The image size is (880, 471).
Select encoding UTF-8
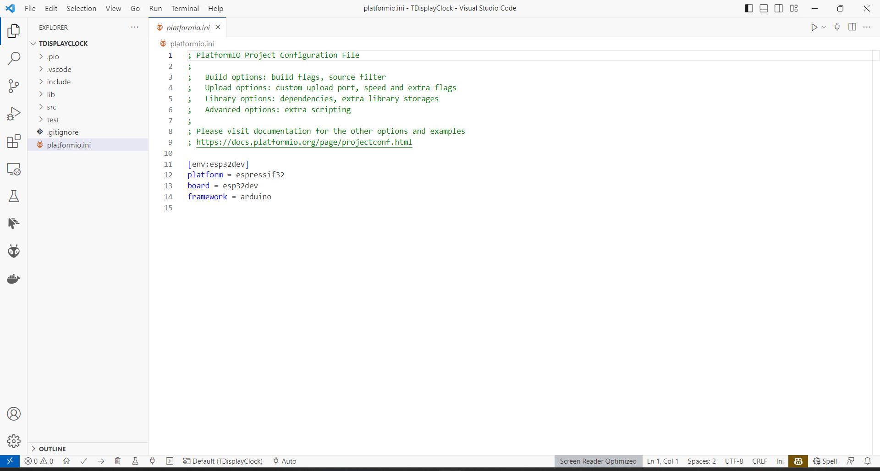click(x=734, y=461)
